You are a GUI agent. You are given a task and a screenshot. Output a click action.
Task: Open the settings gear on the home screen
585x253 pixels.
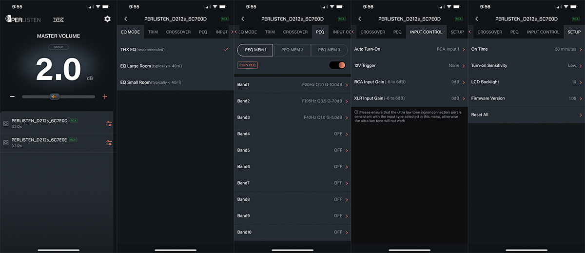click(107, 19)
